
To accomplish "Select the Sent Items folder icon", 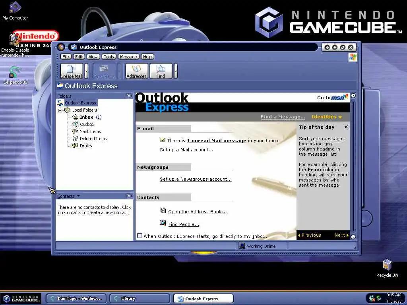I will 75,131.
